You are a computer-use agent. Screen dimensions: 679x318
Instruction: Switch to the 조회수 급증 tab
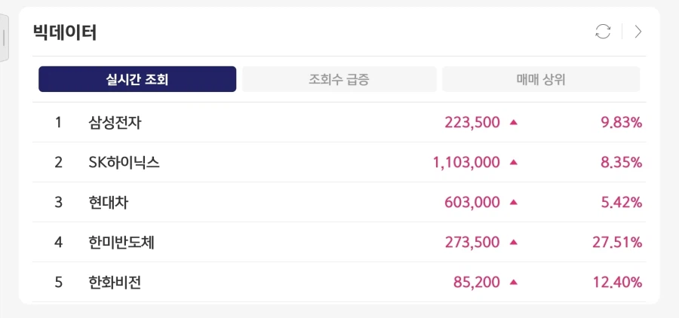click(x=339, y=79)
